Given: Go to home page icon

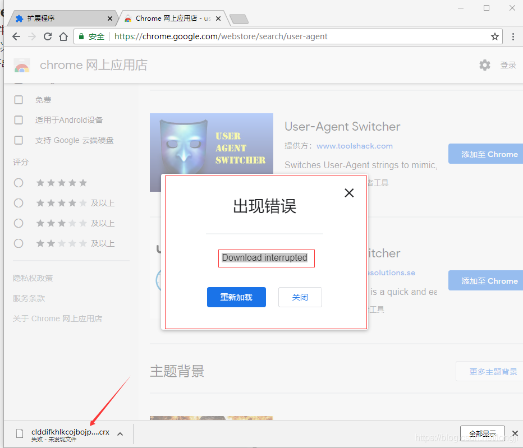Looking at the screenshot, I should [63, 36].
